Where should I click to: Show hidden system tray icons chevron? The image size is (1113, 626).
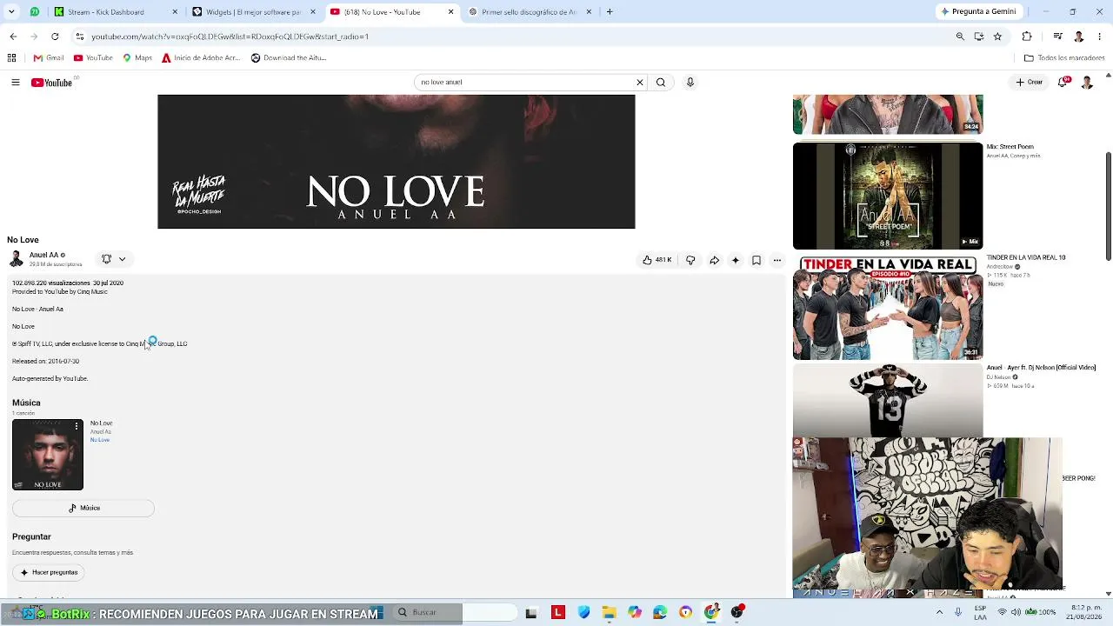click(x=939, y=613)
